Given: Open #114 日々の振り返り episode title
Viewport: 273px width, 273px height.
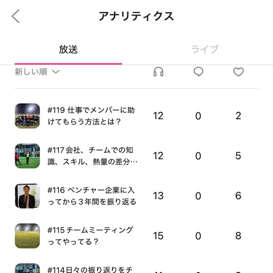Looking at the screenshot, I should click(91, 268).
